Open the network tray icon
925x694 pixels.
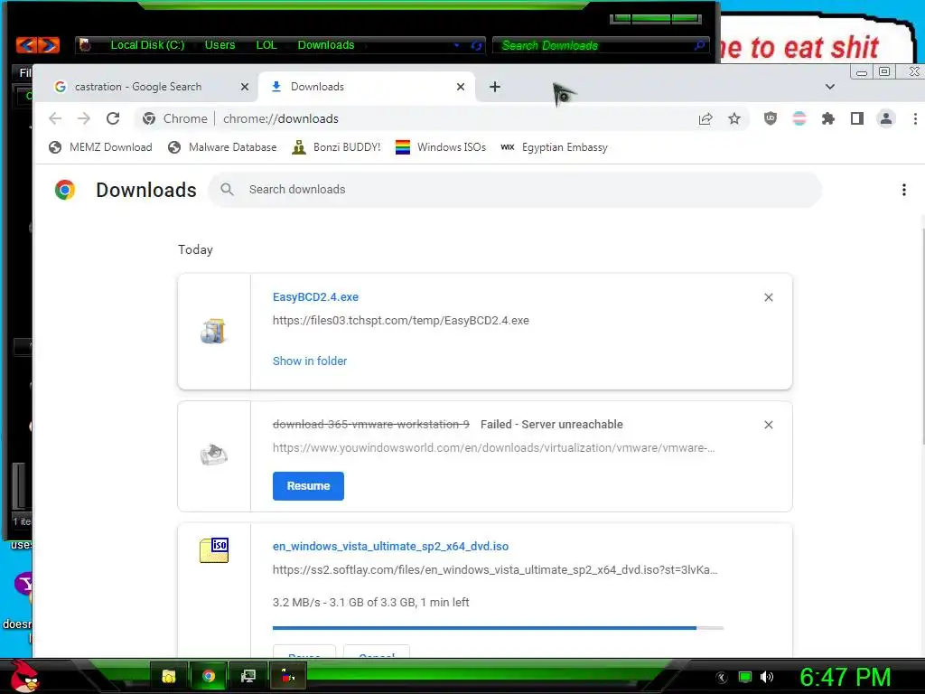[x=745, y=677]
